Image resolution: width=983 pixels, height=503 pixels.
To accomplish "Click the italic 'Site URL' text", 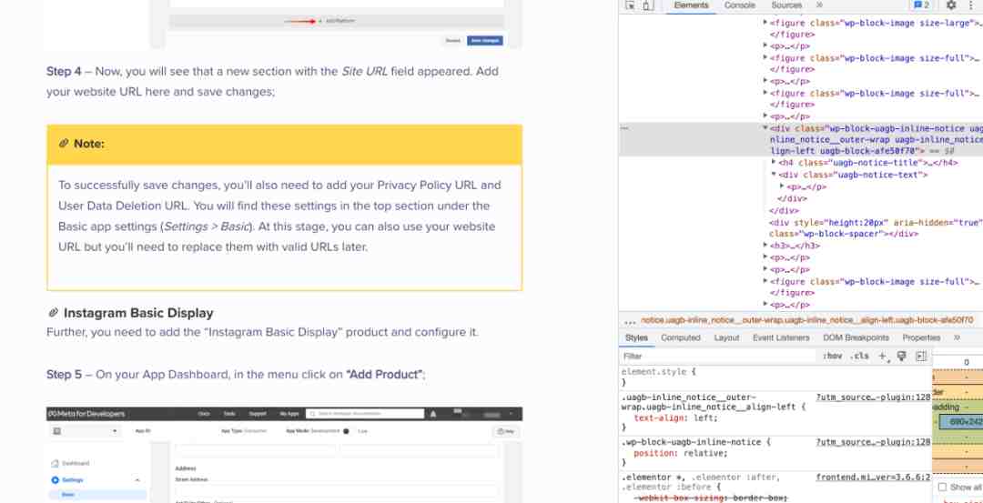I will click(x=364, y=72).
